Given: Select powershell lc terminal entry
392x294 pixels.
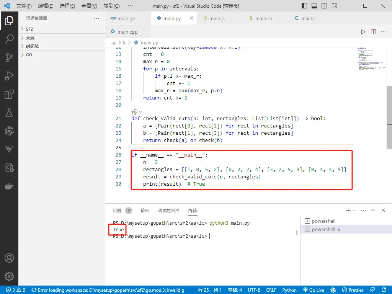Looking at the screenshot, I should 346,230.
